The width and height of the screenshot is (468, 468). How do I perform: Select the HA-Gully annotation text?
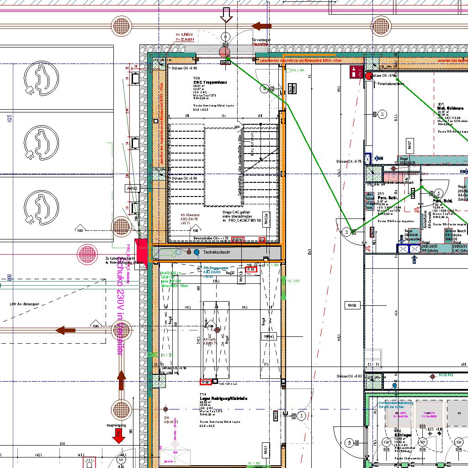pyautogui.click(x=211, y=341)
